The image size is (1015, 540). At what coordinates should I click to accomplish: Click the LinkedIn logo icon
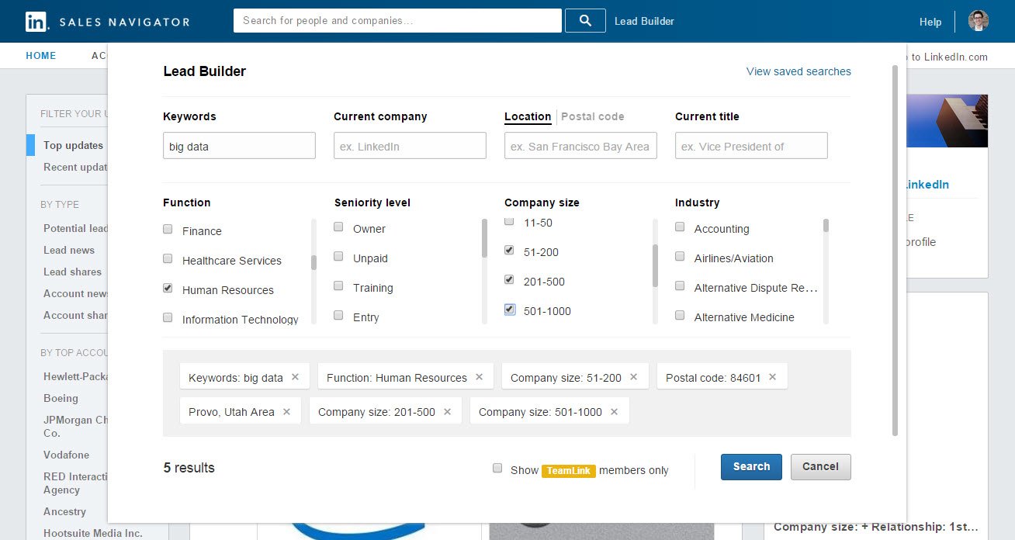pyautogui.click(x=36, y=21)
